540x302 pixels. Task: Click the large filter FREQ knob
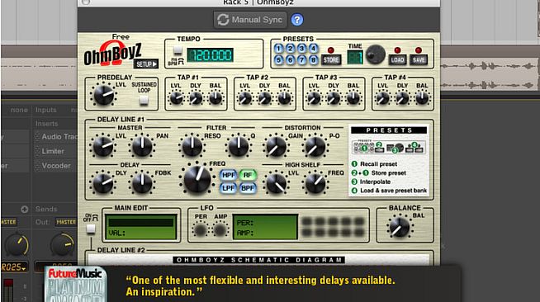click(197, 179)
